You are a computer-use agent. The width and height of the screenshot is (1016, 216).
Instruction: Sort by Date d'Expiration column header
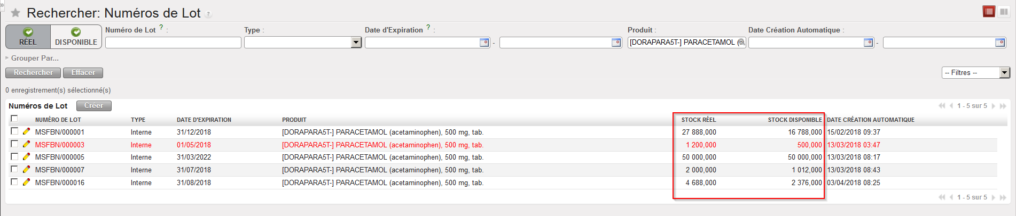pyautogui.click(x=204, y=120)
